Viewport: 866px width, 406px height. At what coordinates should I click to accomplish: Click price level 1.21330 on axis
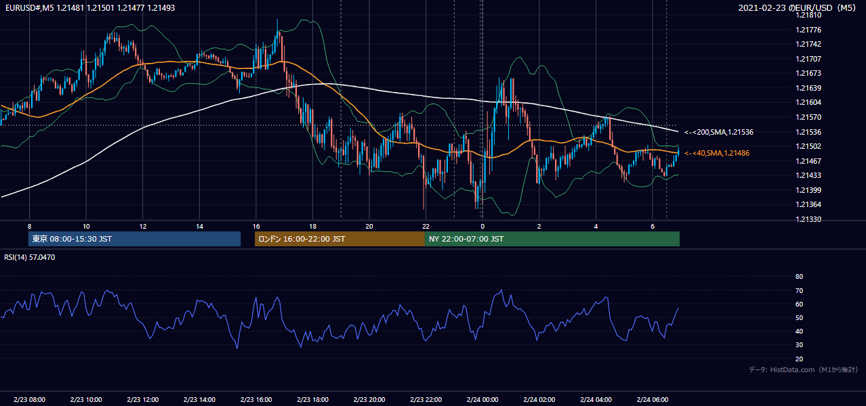(x=808, y=219)
